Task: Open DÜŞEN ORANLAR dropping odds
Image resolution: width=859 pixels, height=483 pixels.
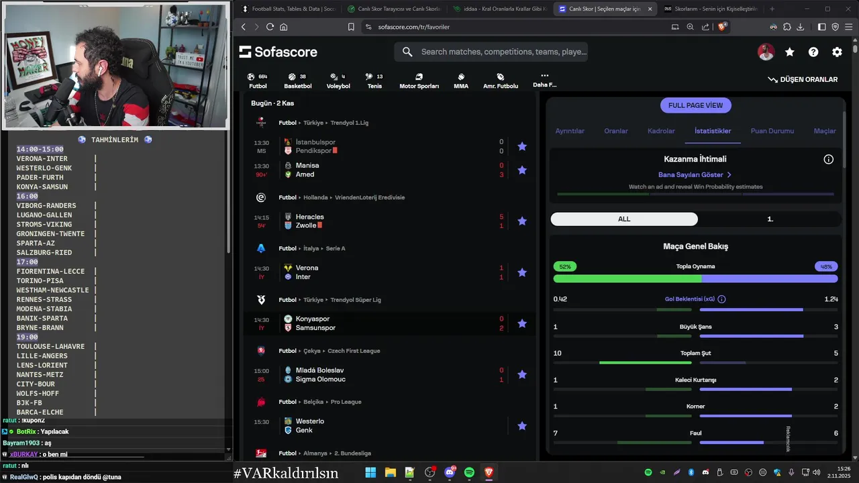Action: [803, 79]
